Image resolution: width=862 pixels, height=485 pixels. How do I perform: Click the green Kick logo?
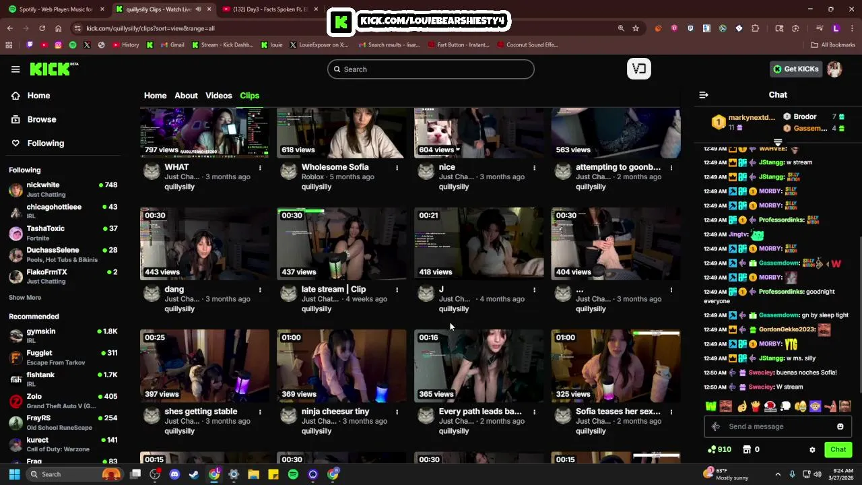[x=54, y=69]
